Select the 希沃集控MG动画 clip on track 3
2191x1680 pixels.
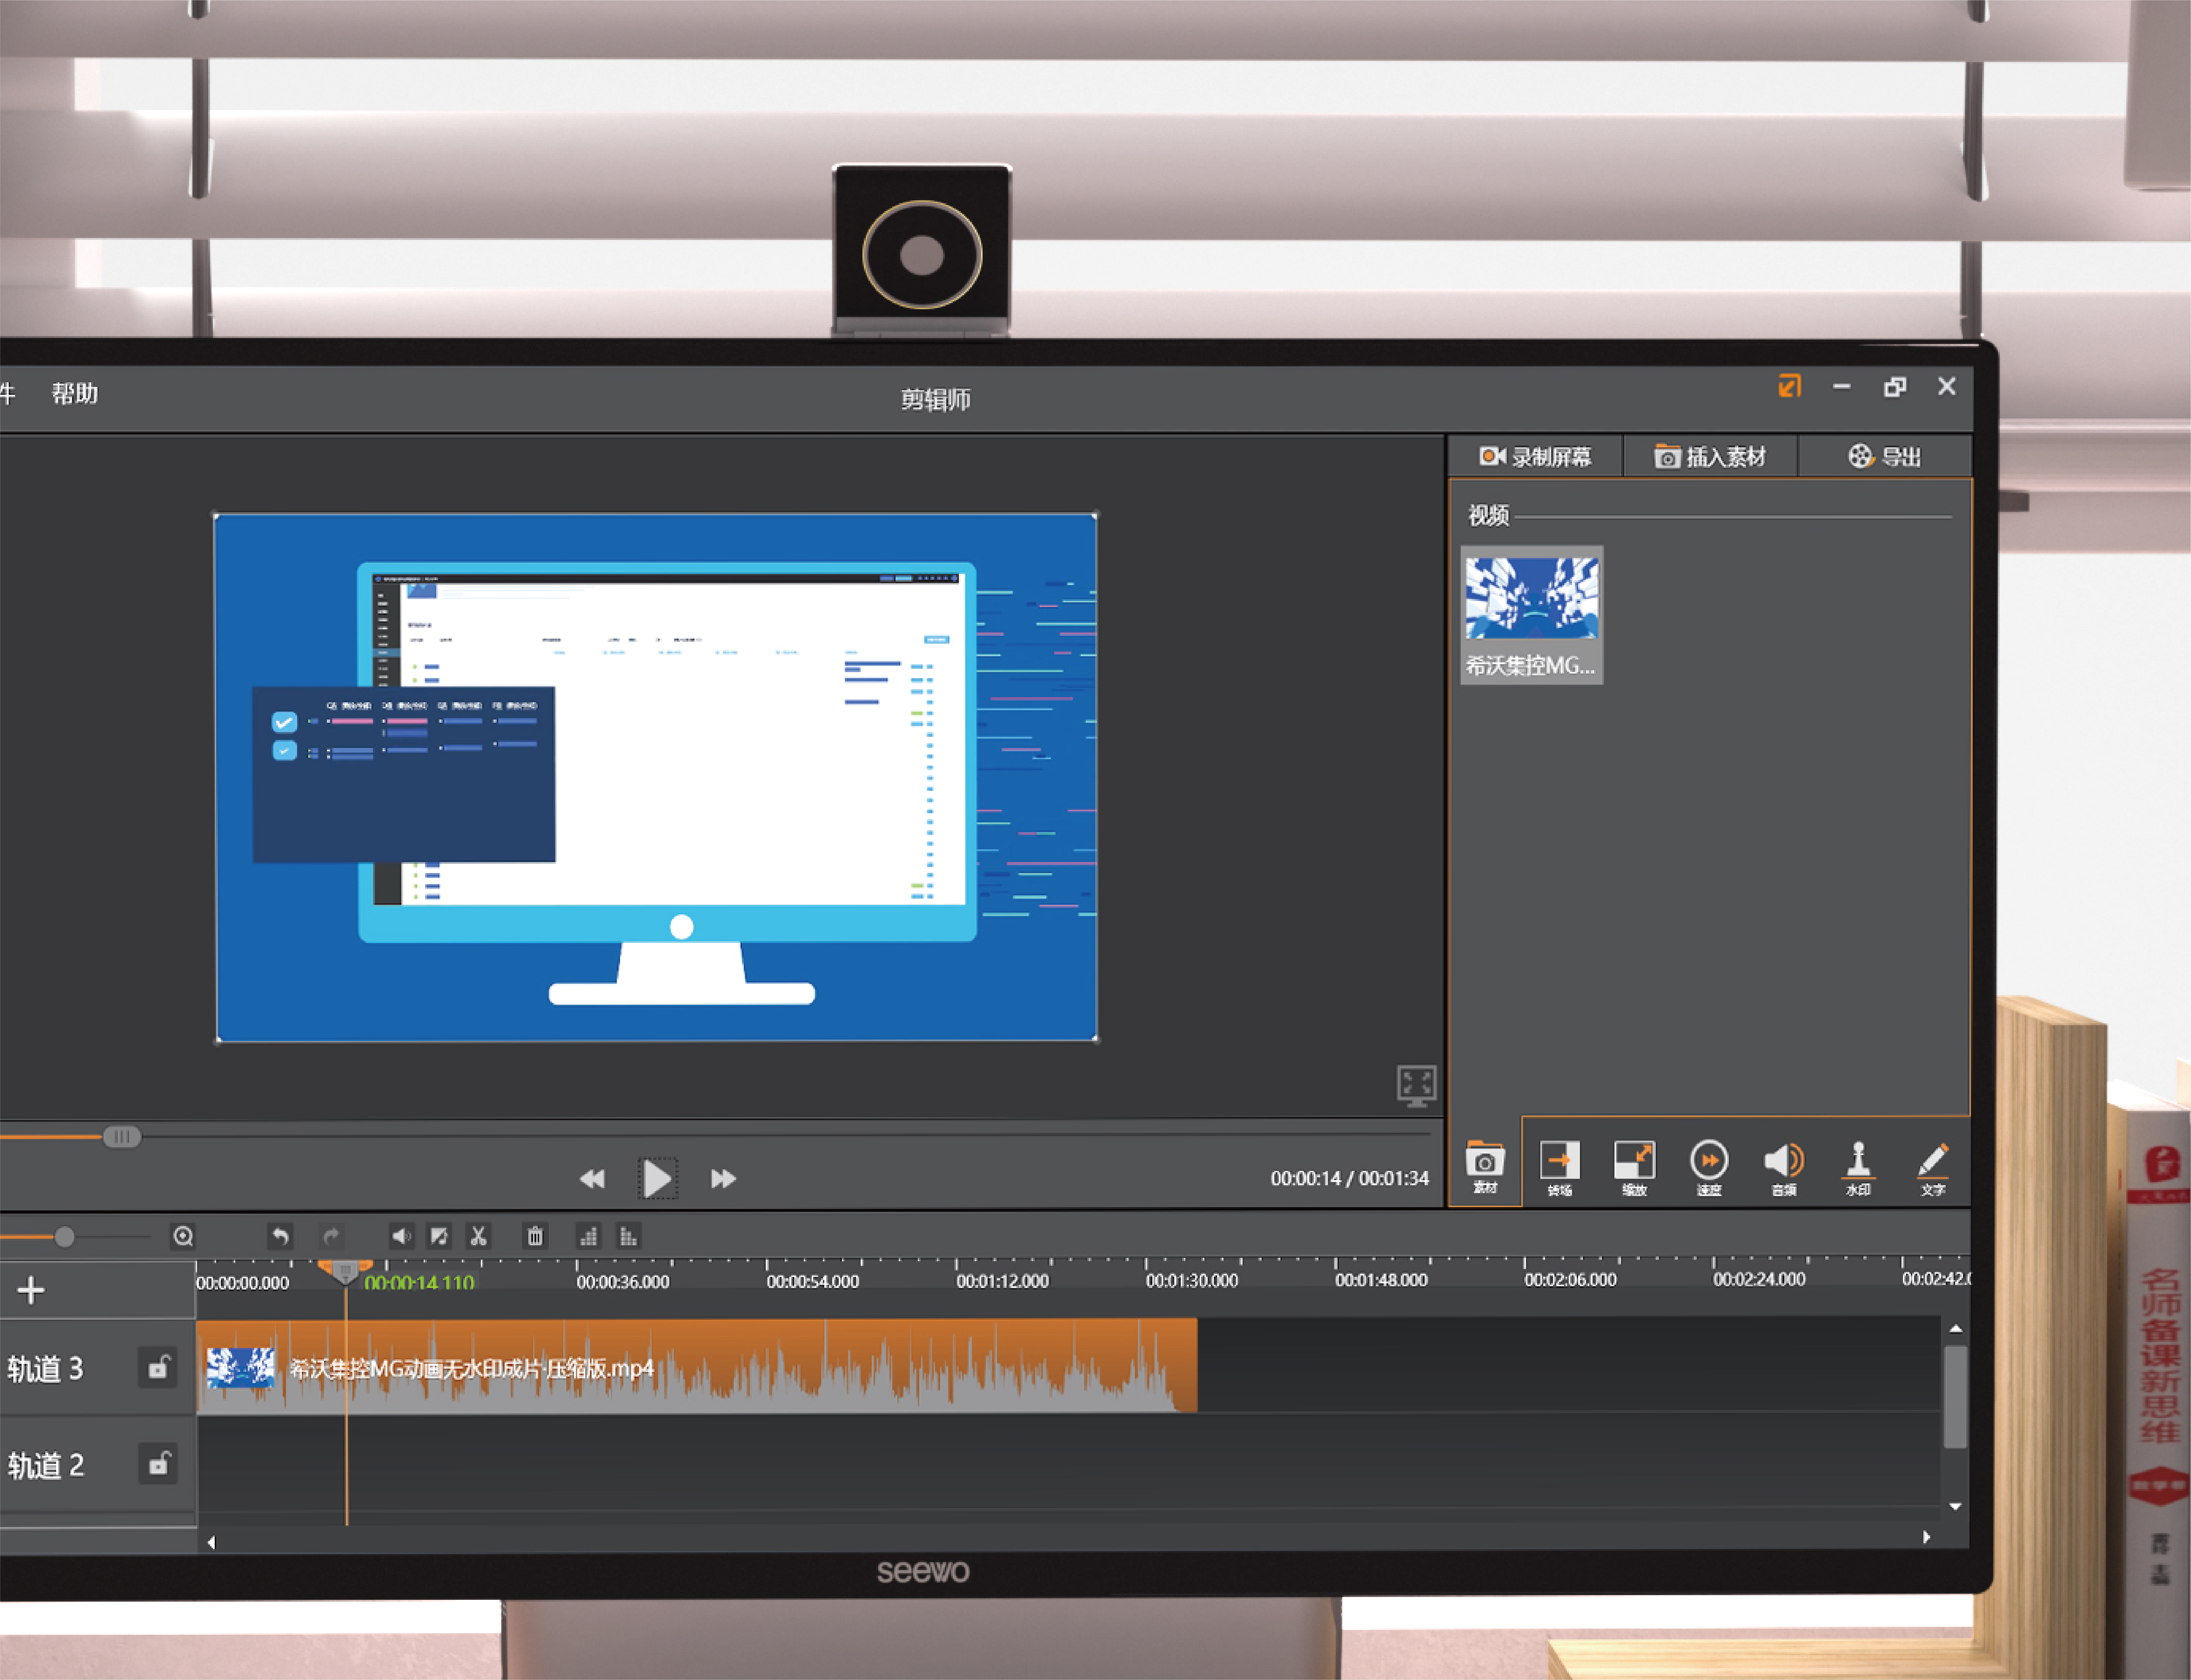[x=697, y=1366]
